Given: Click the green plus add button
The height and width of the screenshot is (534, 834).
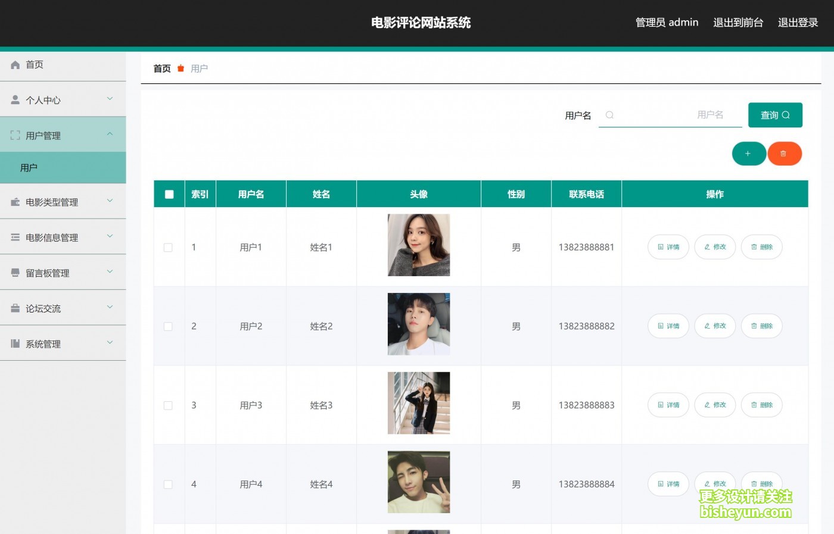Looking at the screenshot, I should click(x=748, y=154).
